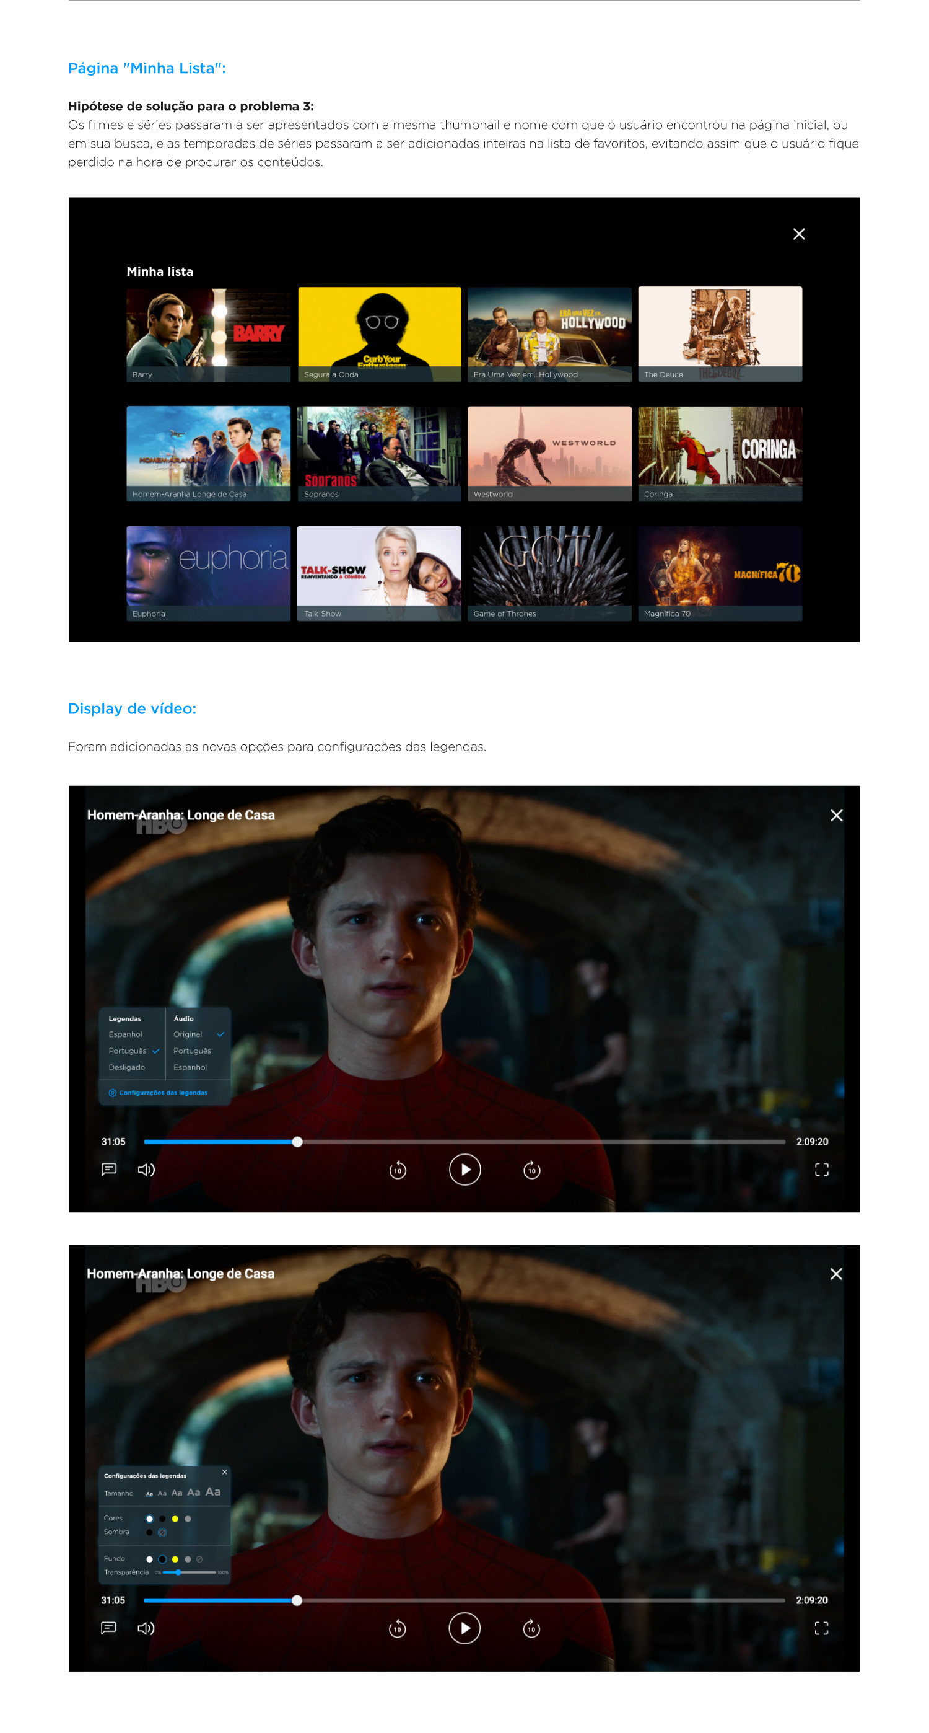929x1733 pixels.
Task: Open Homem-Aranha Longe de Casa thumbnail
Action: [x=208, y=454]
